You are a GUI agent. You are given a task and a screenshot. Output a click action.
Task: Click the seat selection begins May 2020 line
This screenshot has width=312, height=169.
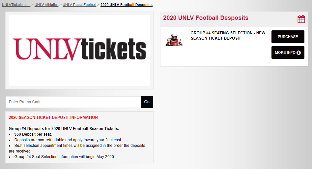point(65,157)
